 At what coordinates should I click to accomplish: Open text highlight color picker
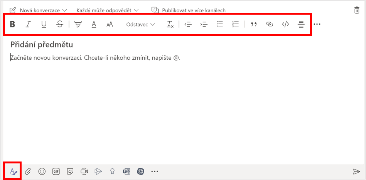[78, 24]
